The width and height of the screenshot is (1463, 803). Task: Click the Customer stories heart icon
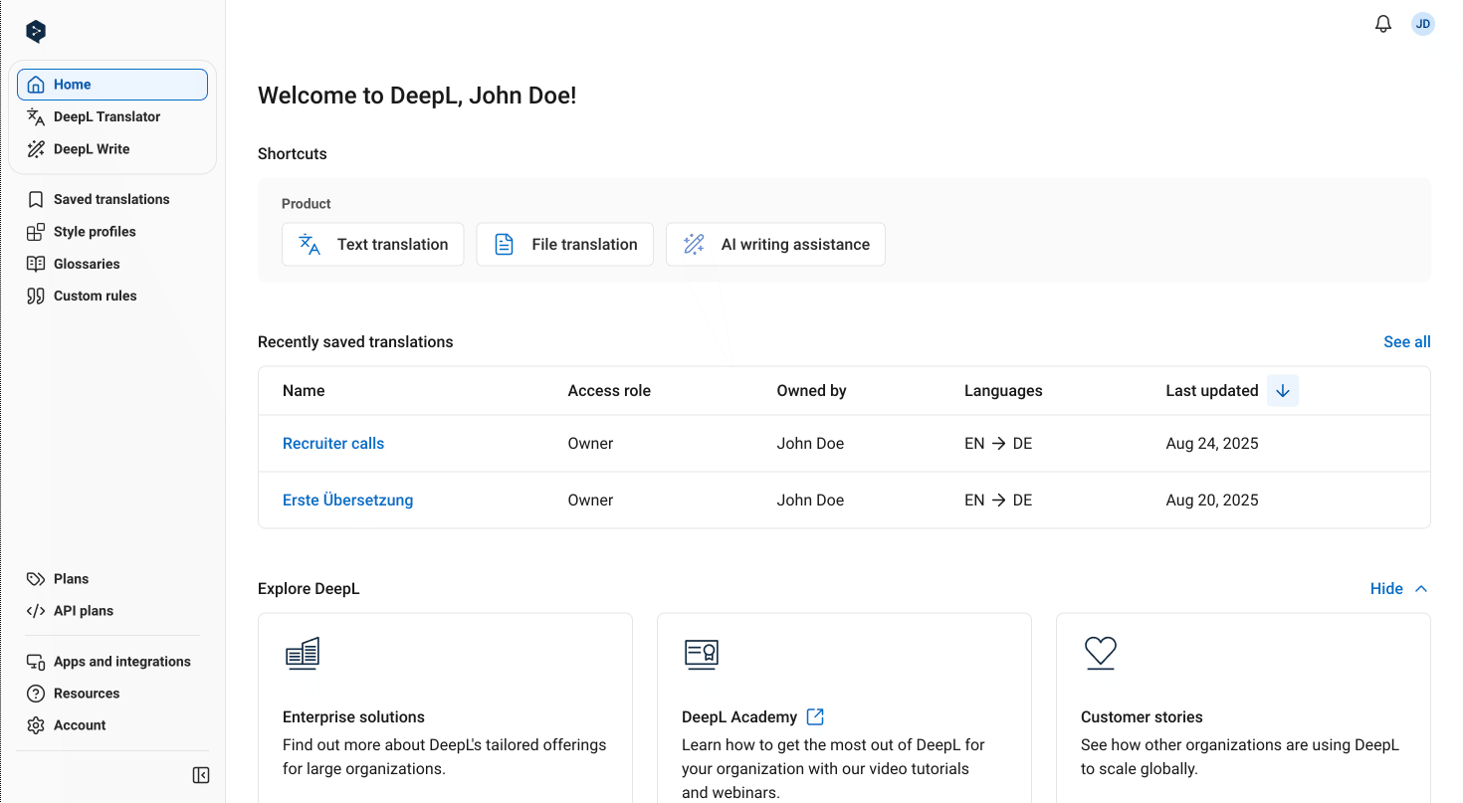coord(1100,653)
